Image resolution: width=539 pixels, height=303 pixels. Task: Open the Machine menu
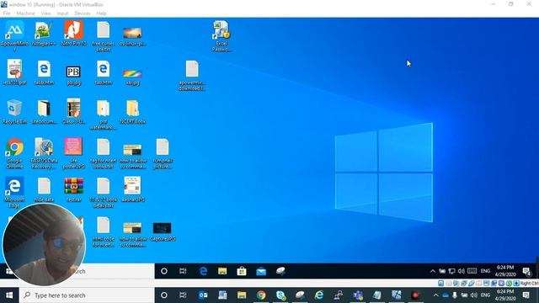(25, 13)
